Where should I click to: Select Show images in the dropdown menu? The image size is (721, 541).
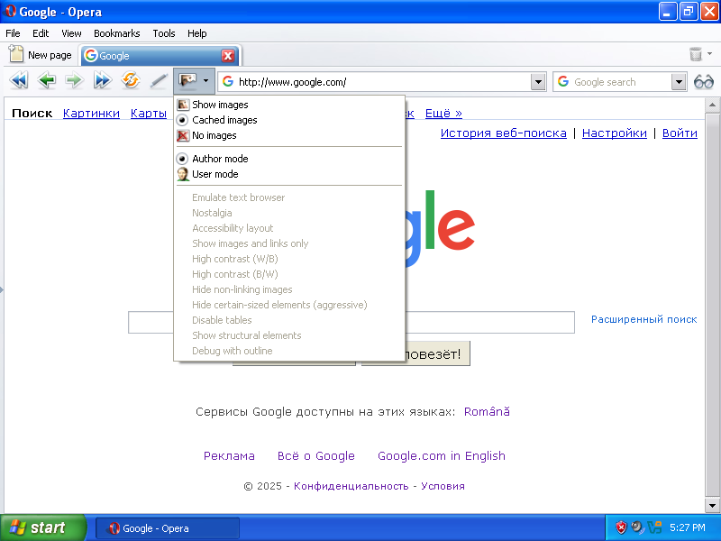point(289,105)
